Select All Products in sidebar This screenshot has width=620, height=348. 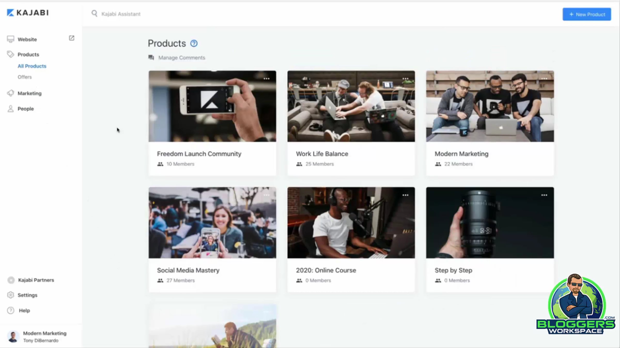pyautogui.click(x=32, y=66)
